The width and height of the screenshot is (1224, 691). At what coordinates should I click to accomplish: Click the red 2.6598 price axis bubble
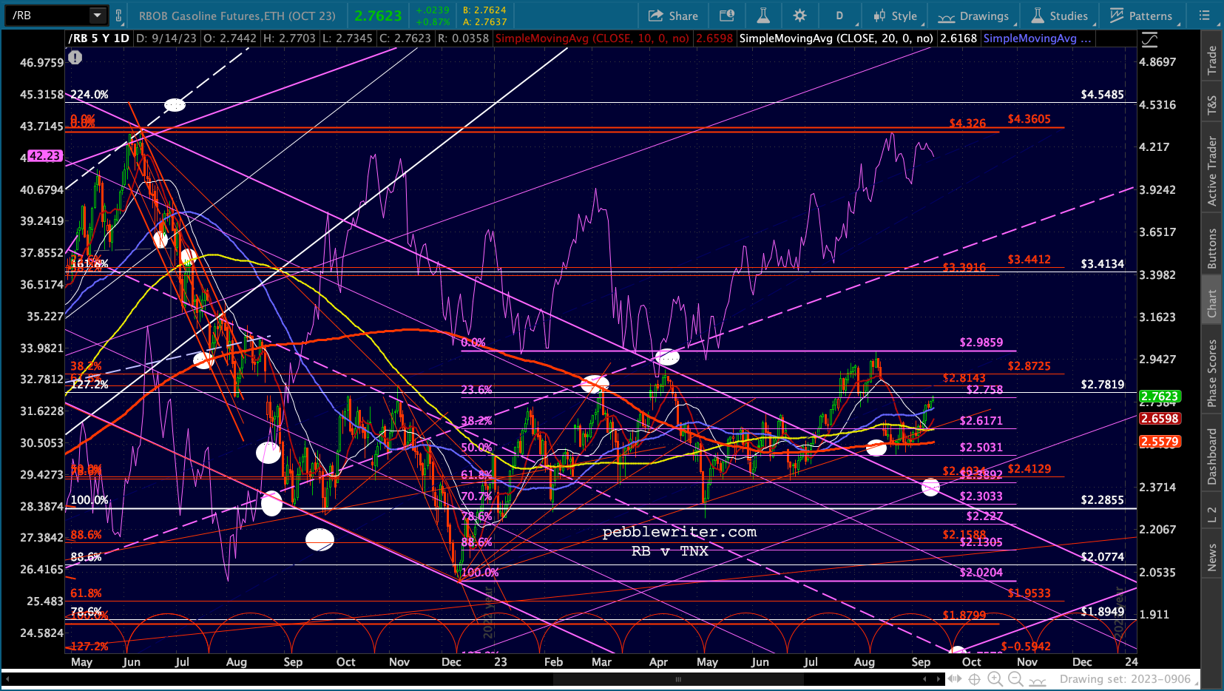tap(1160, 419)
